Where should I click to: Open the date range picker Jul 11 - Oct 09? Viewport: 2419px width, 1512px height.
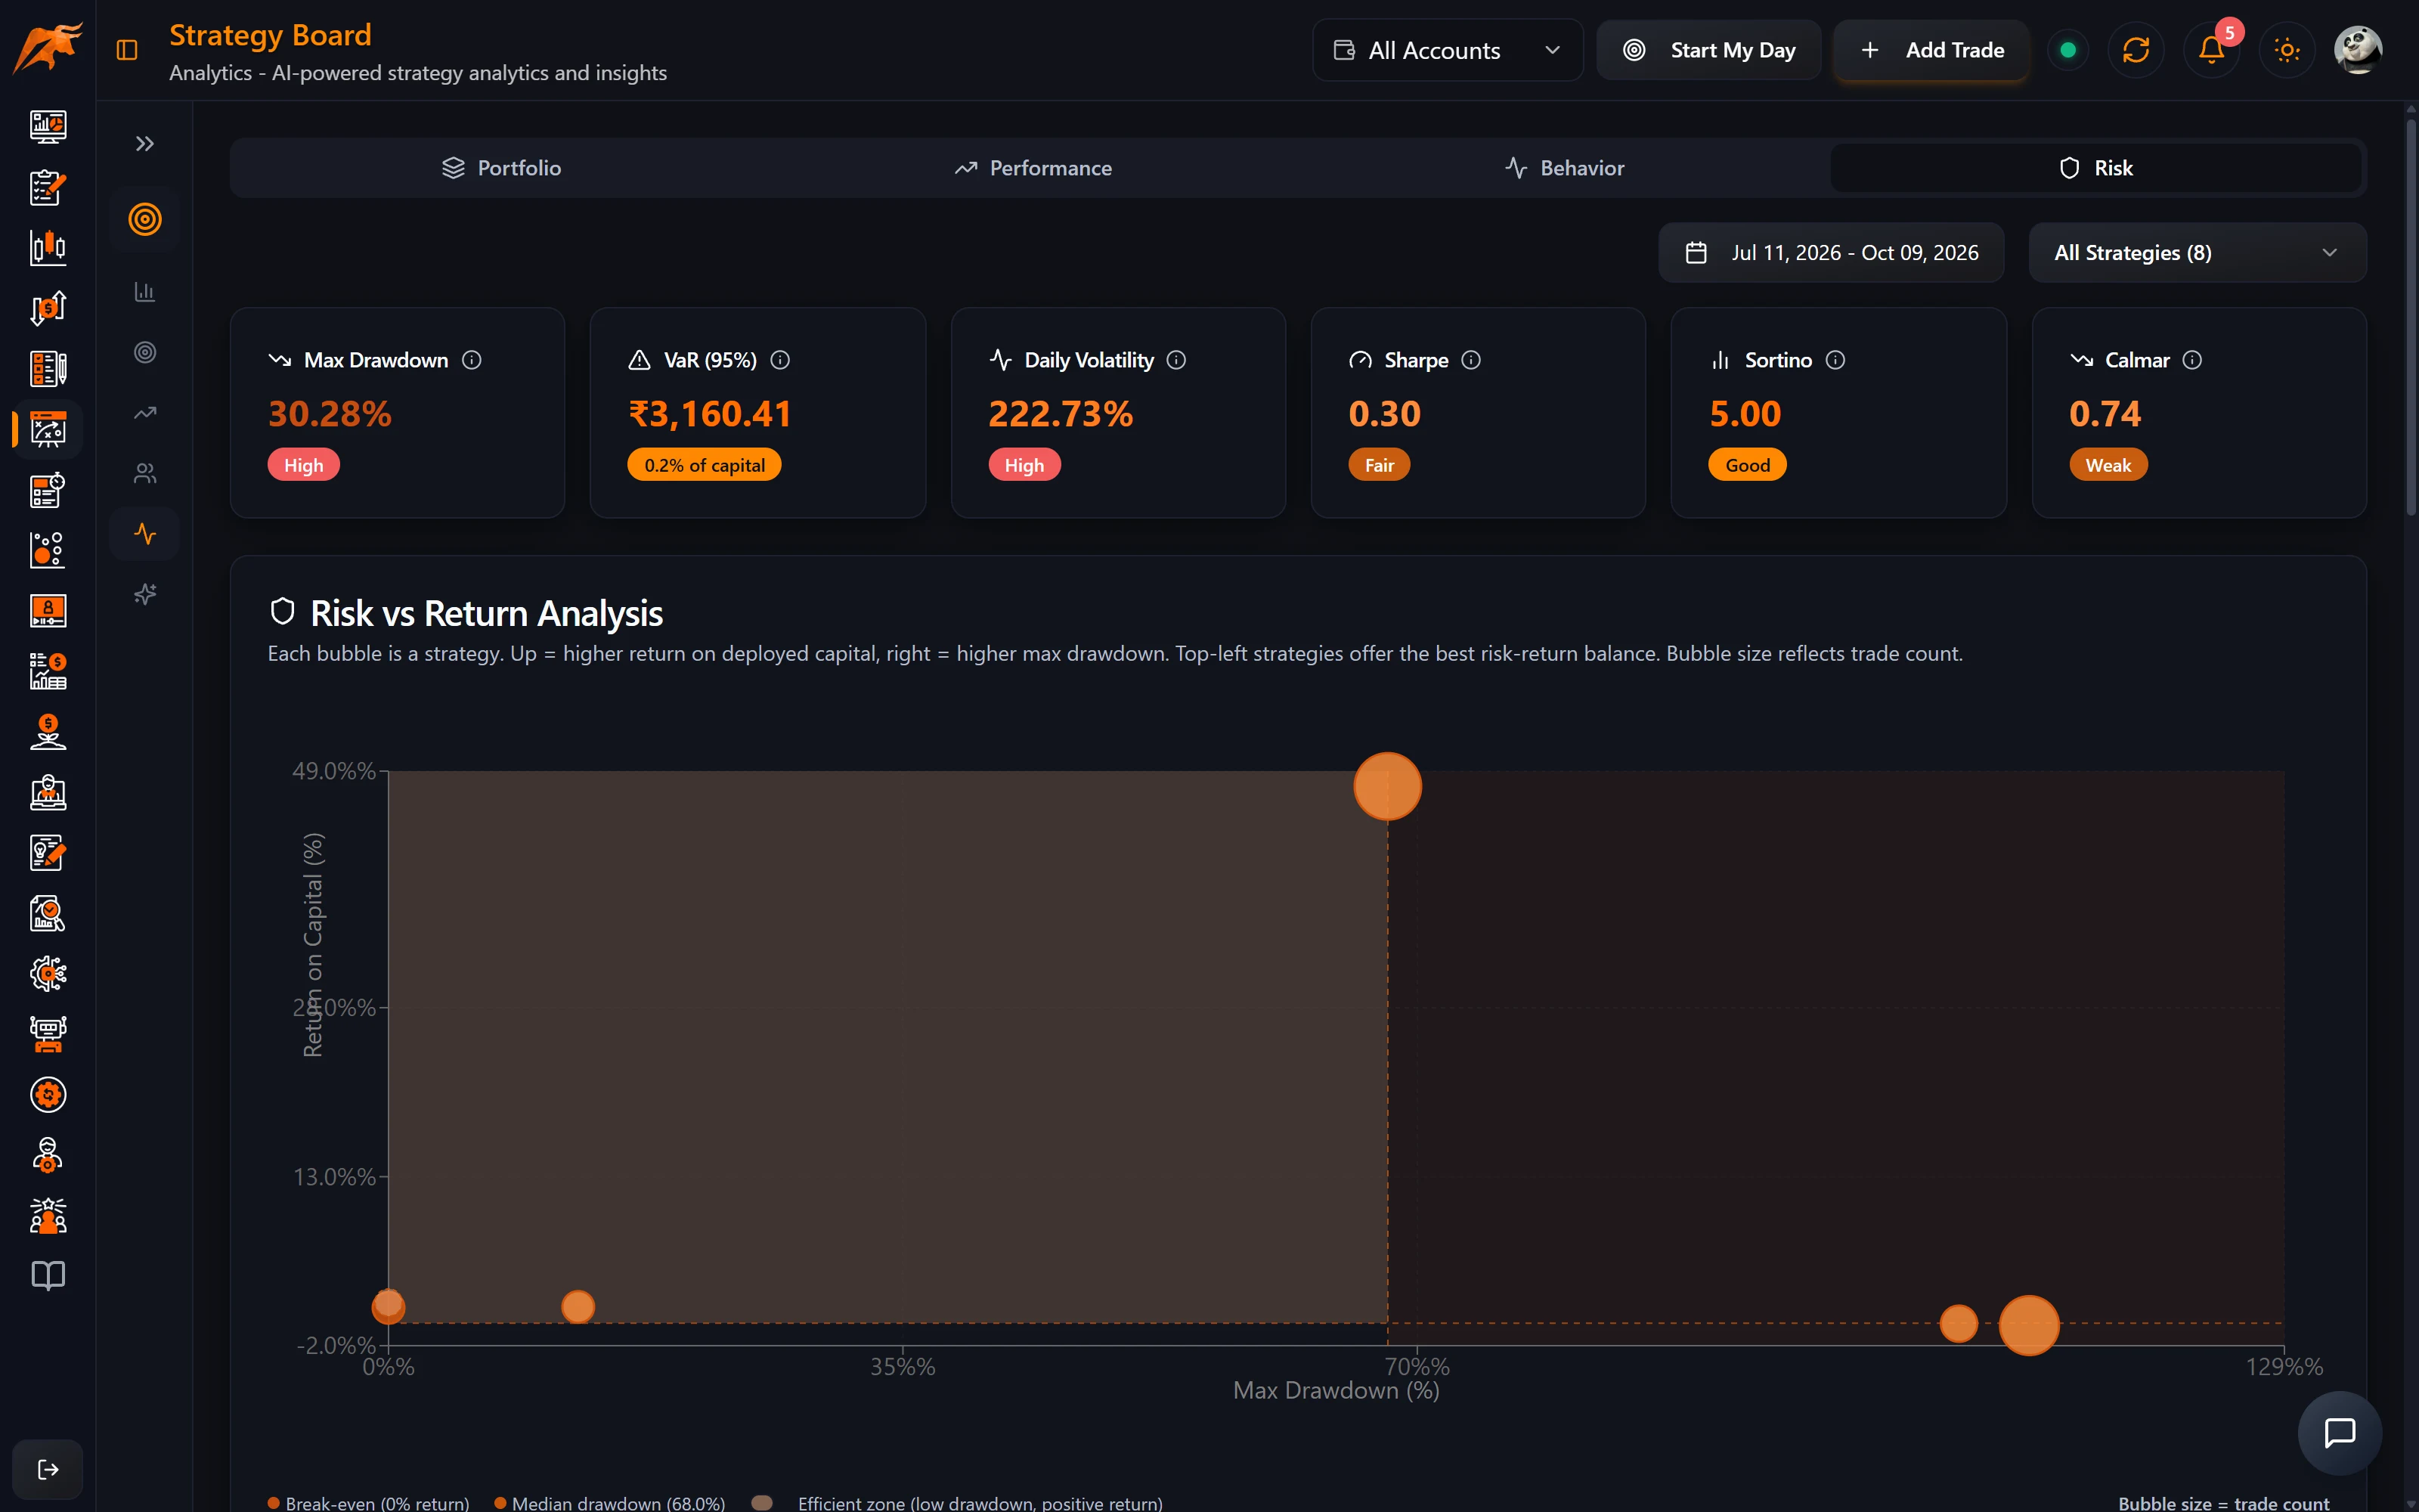(1831, 253)
